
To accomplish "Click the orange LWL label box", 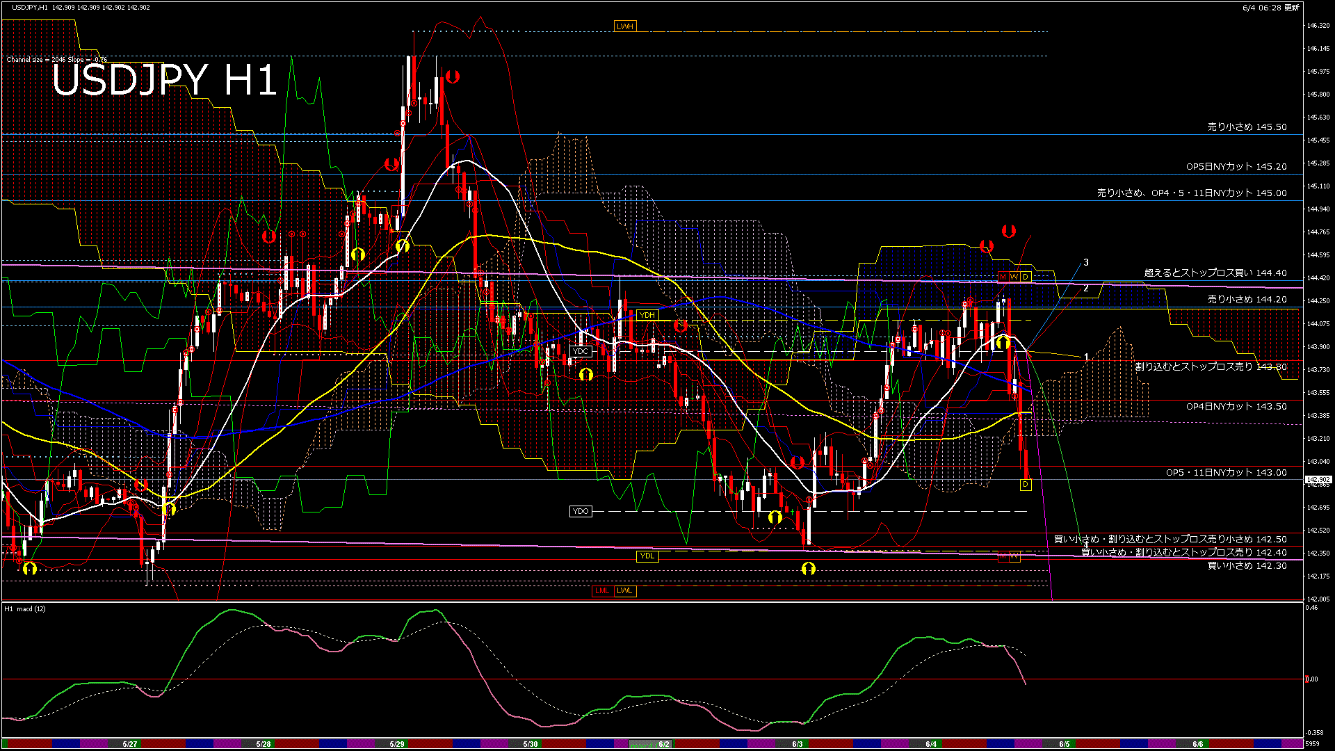I will click(x=625, y=591).
